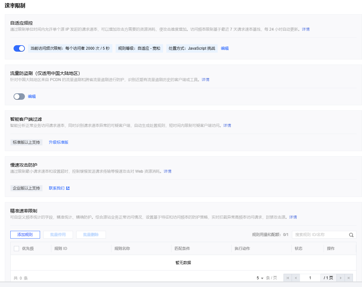Click the 添加规则 button
This screenshot has width=362, height=287.
pyautogui.click(x=25, y=235)
